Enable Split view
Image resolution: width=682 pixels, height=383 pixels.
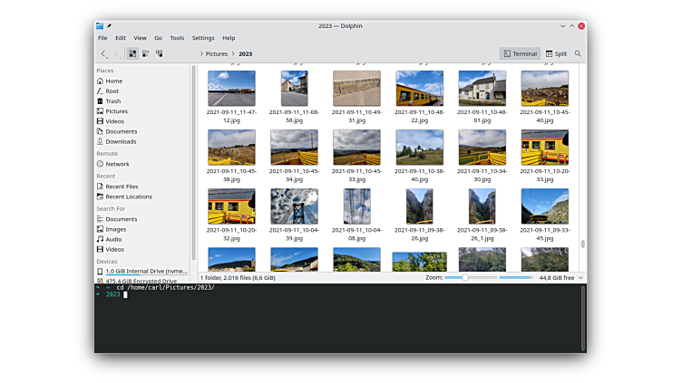[556, 53]
